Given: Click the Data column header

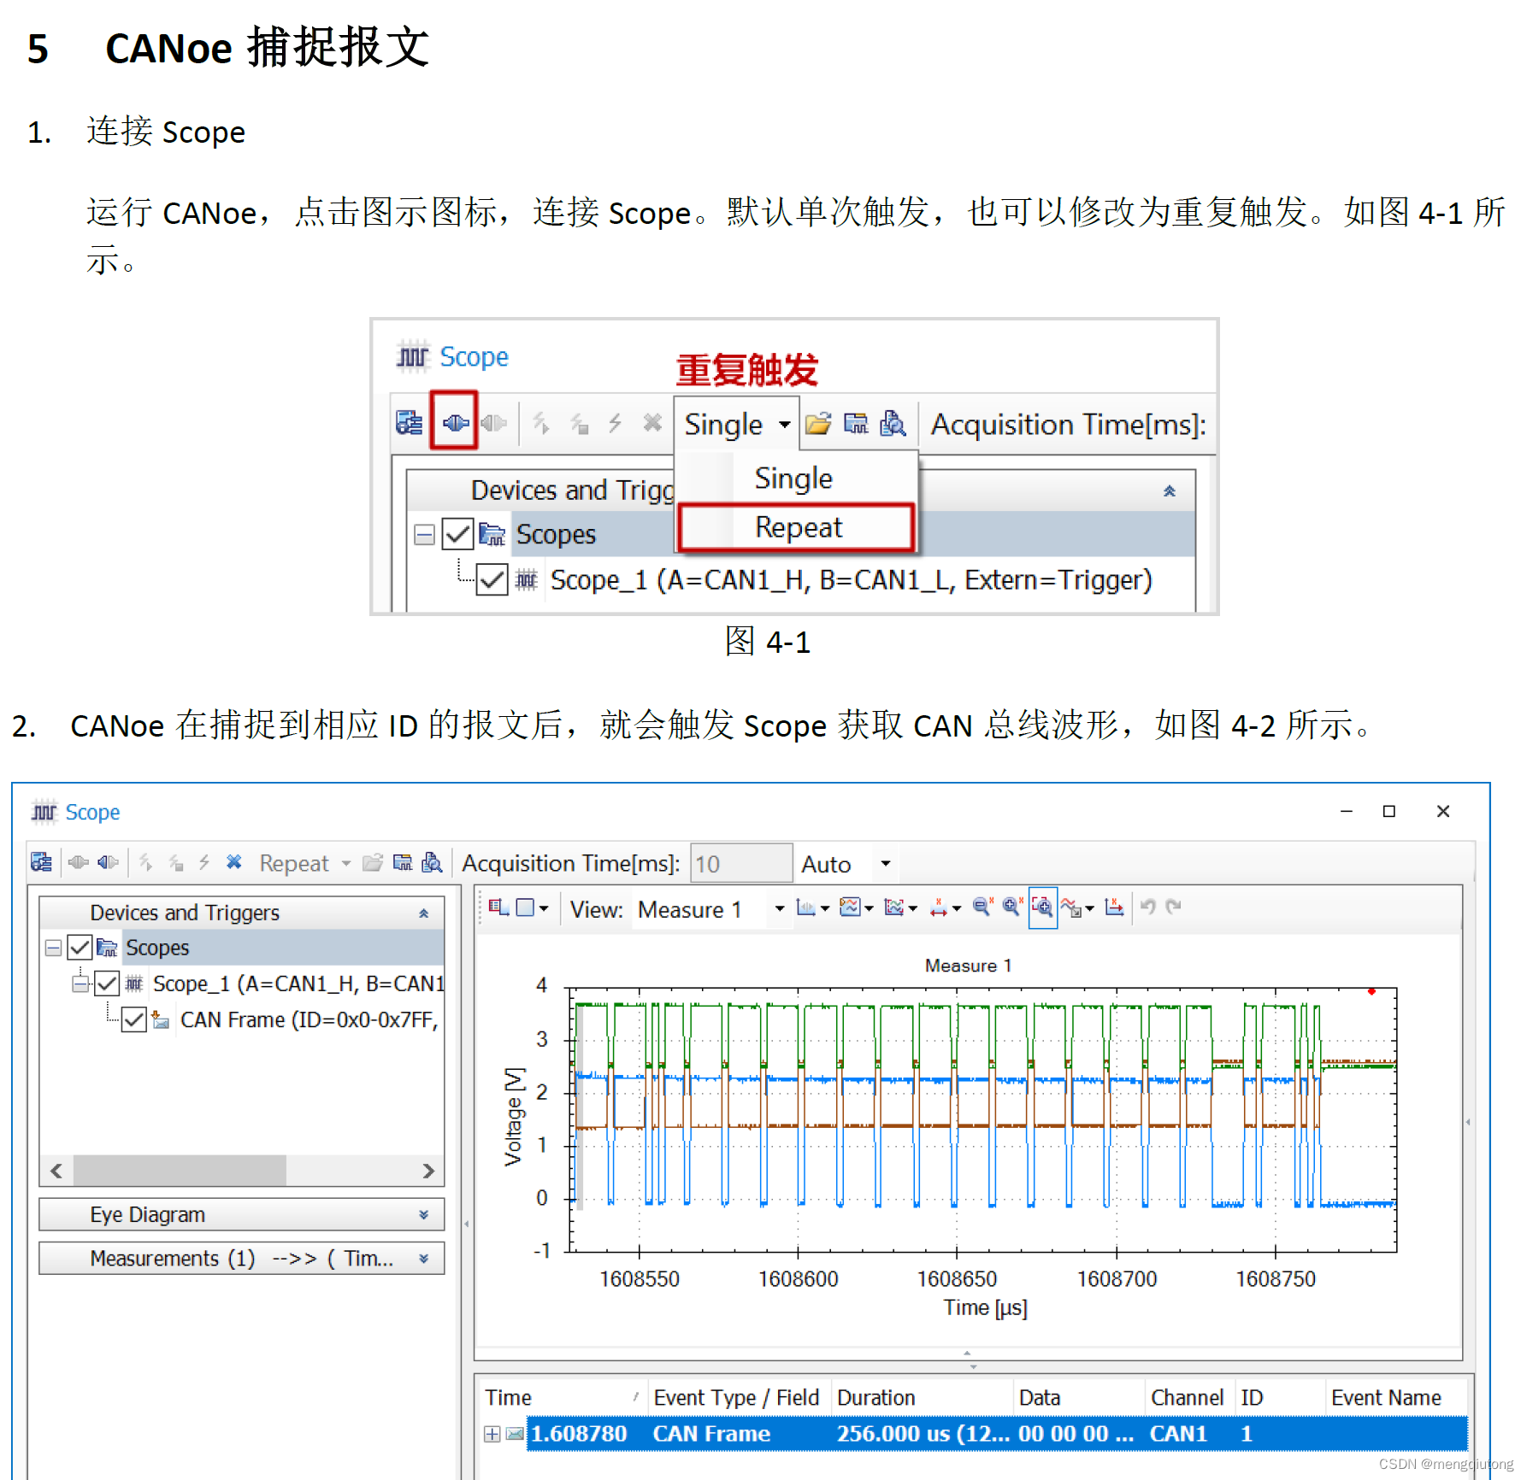Looking at the screenshot, I should click(1079, 1397).
